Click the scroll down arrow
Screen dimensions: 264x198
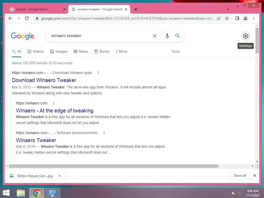coord(257,162)
